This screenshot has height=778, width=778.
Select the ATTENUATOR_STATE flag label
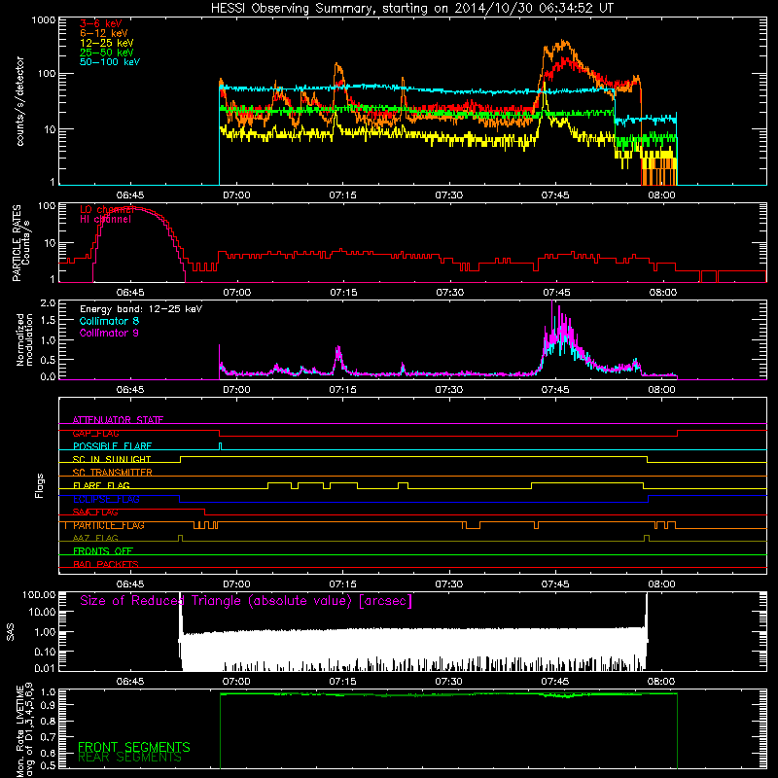(118, 420)
